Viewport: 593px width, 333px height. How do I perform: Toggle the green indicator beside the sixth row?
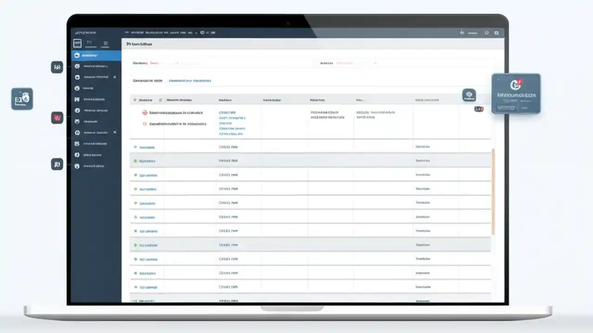tap(135, 217)
